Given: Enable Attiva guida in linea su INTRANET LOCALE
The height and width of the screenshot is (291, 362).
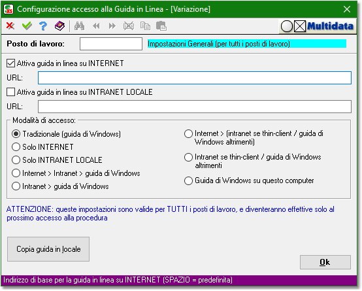Looking at the screenshot, I should [11, 92].
